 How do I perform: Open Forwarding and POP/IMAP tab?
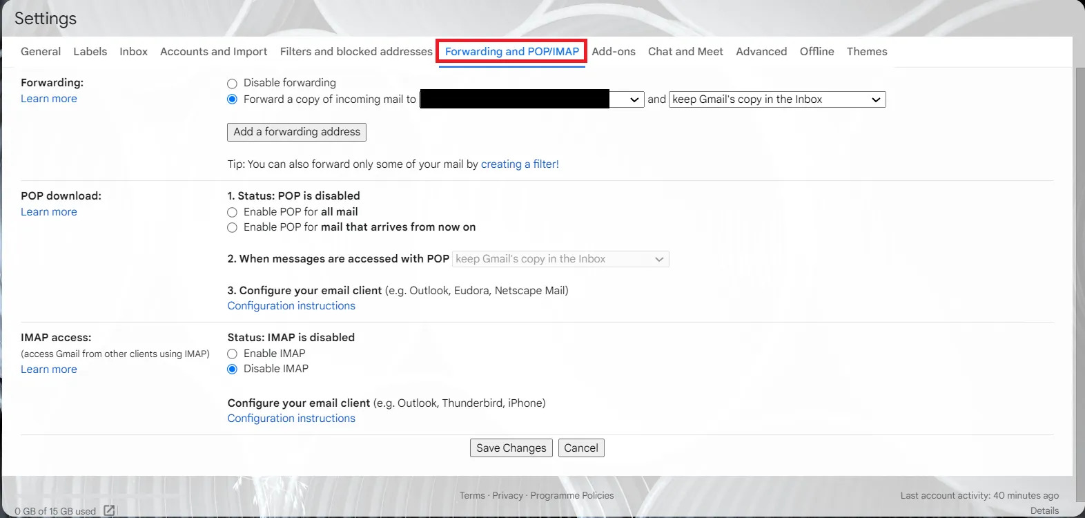[x=512, y=52]
